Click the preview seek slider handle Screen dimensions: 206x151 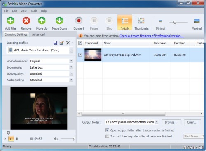pyautogui.click(x=8, y=133)
